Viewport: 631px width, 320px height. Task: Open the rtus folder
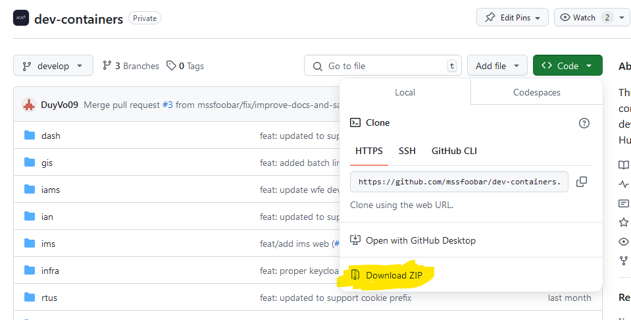[49, 298]
